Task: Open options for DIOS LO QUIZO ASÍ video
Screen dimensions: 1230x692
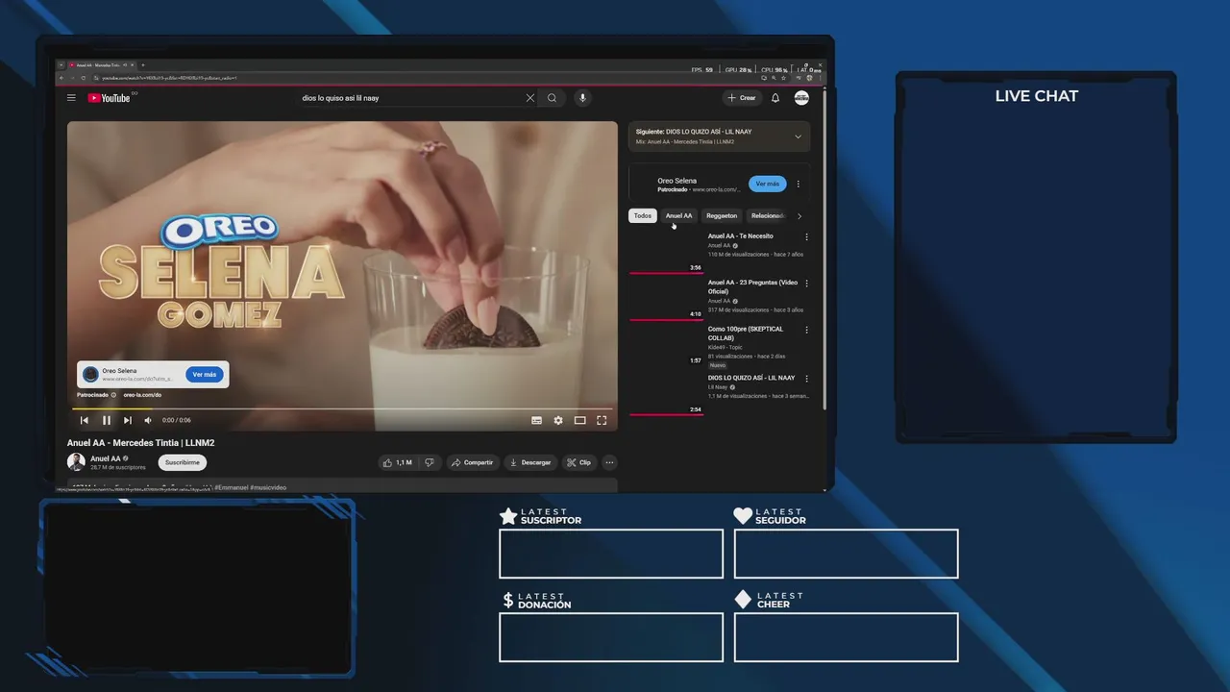Action: [x=806, y=379]
